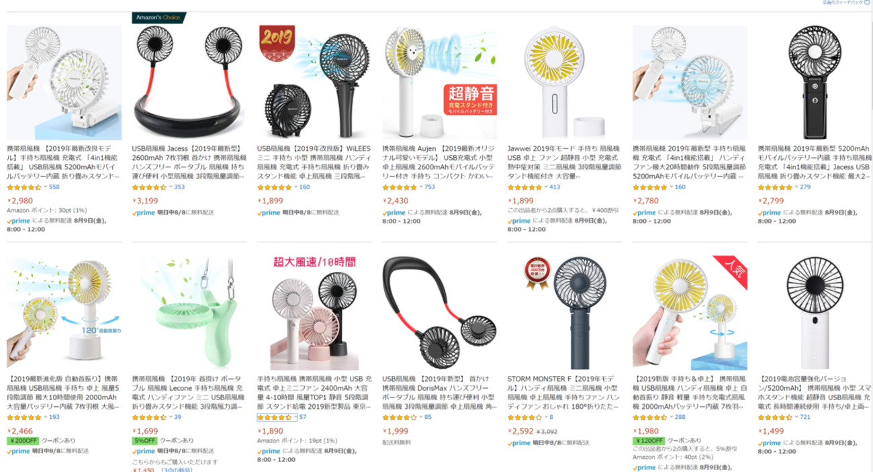Click the prime logo under the ¥1,499 fan

770,443
